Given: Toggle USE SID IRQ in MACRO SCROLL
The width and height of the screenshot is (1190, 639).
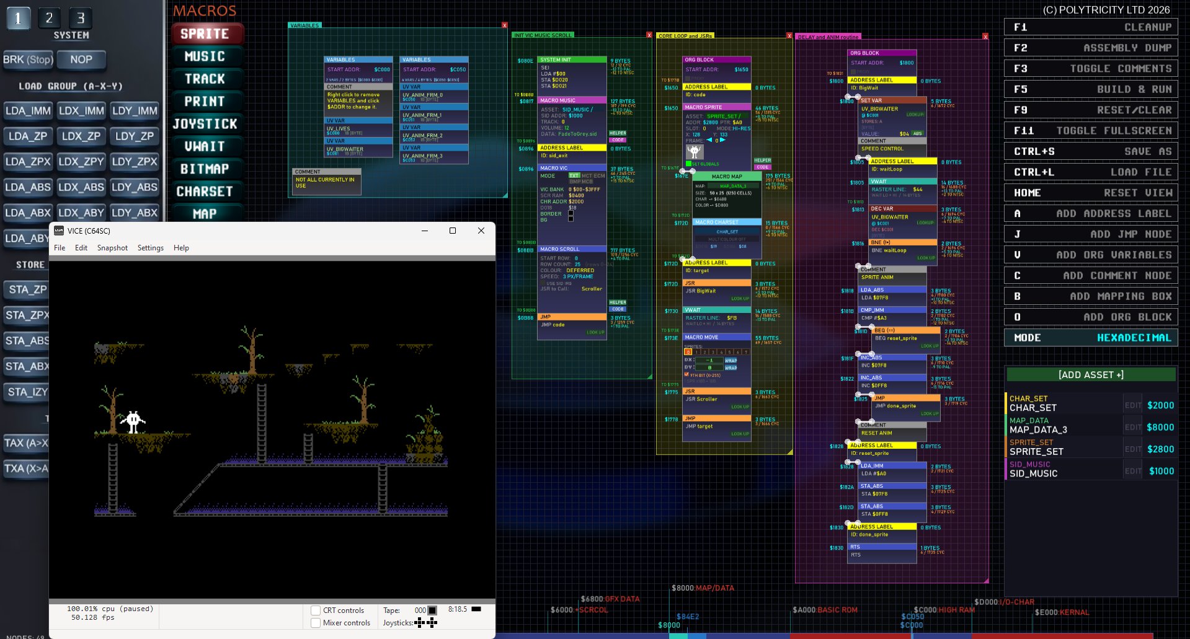Looking at the screenshot, I should click(x=543, y=283).
